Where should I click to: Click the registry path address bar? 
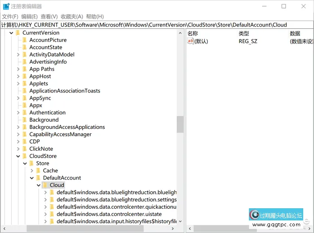(x=157, y=25)
